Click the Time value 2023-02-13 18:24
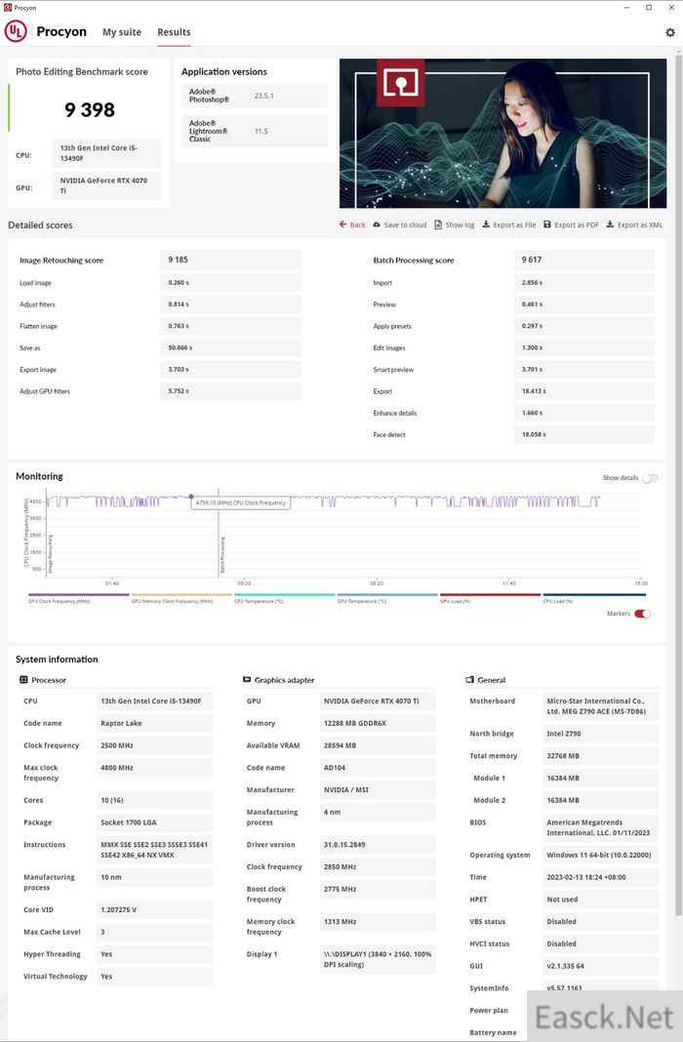The width and height of the screenshot is (683, 1042). click(601, 877)
